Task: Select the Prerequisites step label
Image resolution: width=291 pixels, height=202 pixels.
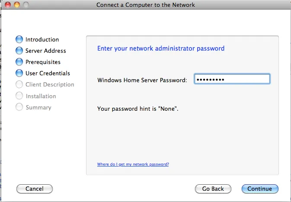Action: click(x=43, y=62)
